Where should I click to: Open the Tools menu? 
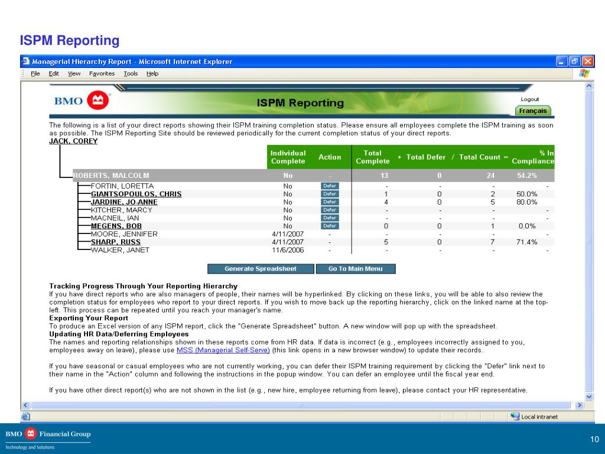tap(131, 73)
